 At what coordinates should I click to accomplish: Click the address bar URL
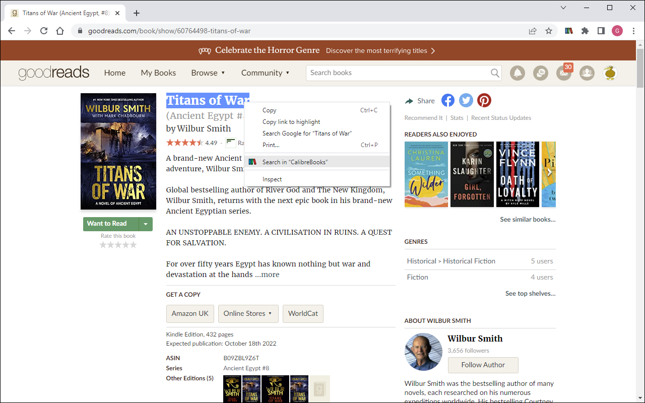coord(169,31)
